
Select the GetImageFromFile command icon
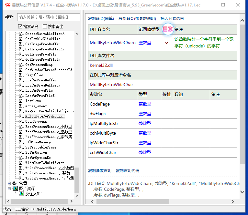point(21,54)
